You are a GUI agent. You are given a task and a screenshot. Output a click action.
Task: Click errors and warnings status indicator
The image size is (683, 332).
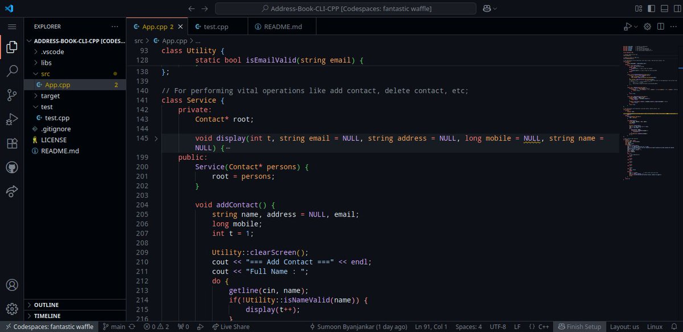157,327
